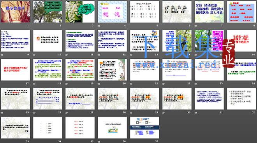
Task: Click the animation star below slide 31
Action: click(x=195, y=113)
